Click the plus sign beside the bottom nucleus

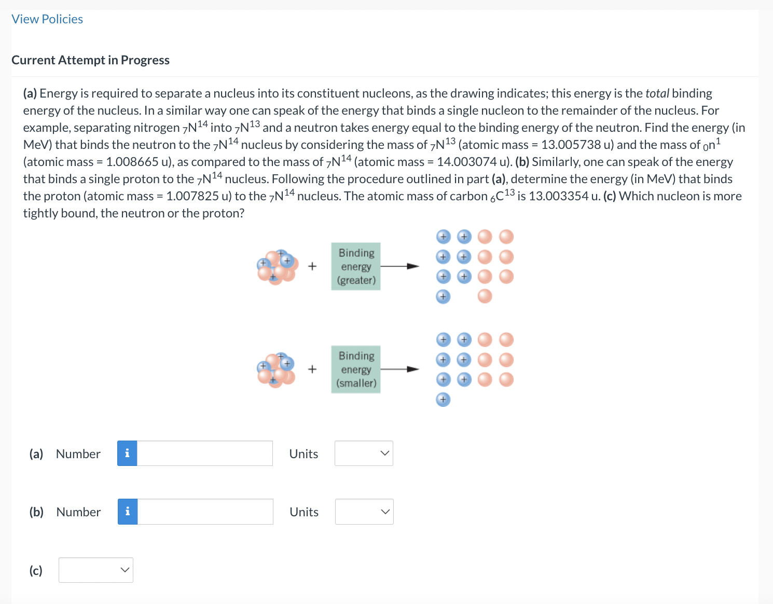(x=312, y=369)
